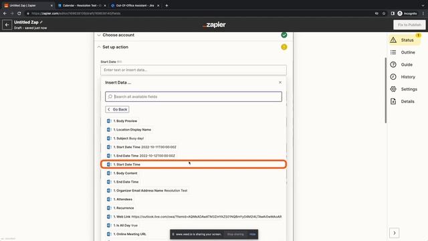Select the 1. Is All Day true field
The width and height of the screenshot is (428, 241).
(x=122, y=226)
